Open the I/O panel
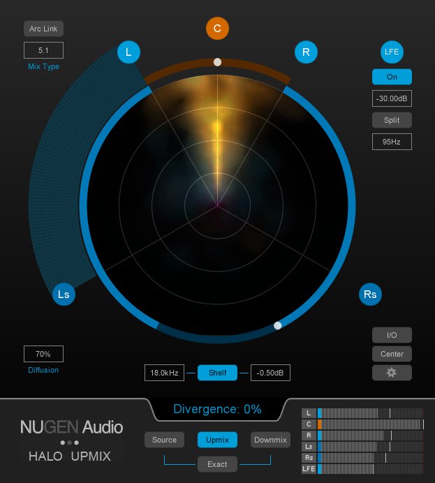Screen dimensions: 435x483 click(392, 335)
